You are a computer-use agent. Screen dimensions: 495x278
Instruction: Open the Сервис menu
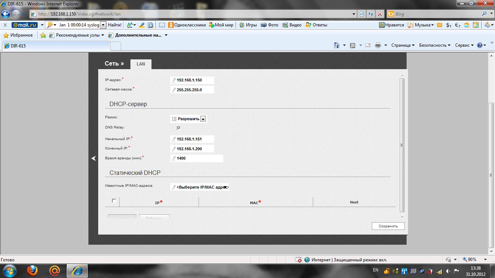464,45
